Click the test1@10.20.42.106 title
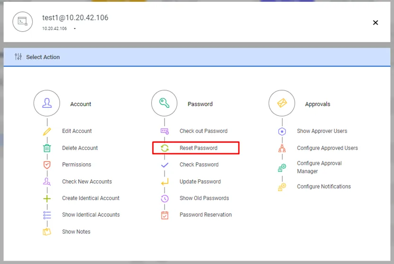 75,18
